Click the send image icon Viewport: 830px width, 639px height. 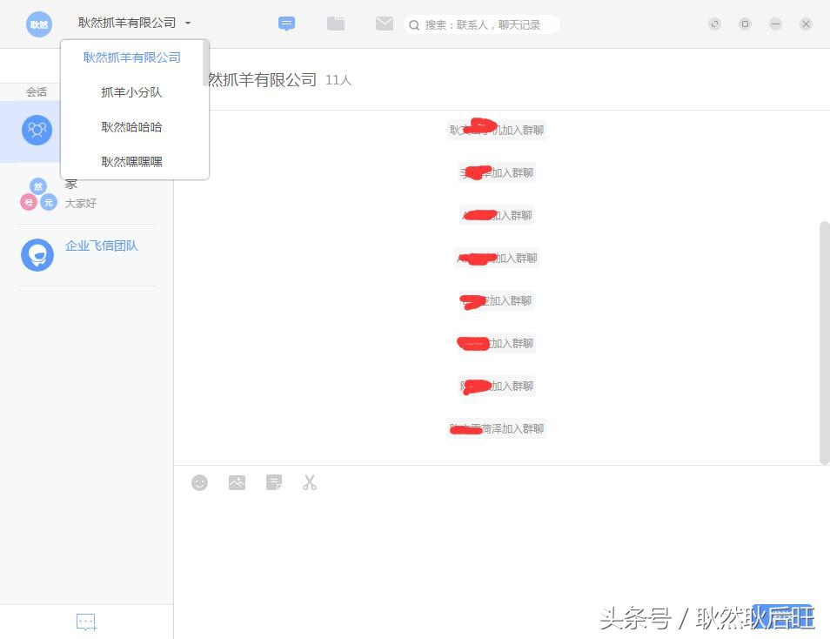(x=237, y=482)
